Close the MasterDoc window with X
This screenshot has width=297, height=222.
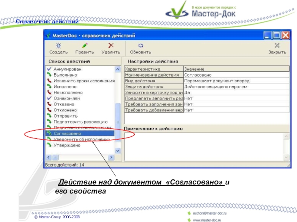pyautogui.click(x=285, y=35)
